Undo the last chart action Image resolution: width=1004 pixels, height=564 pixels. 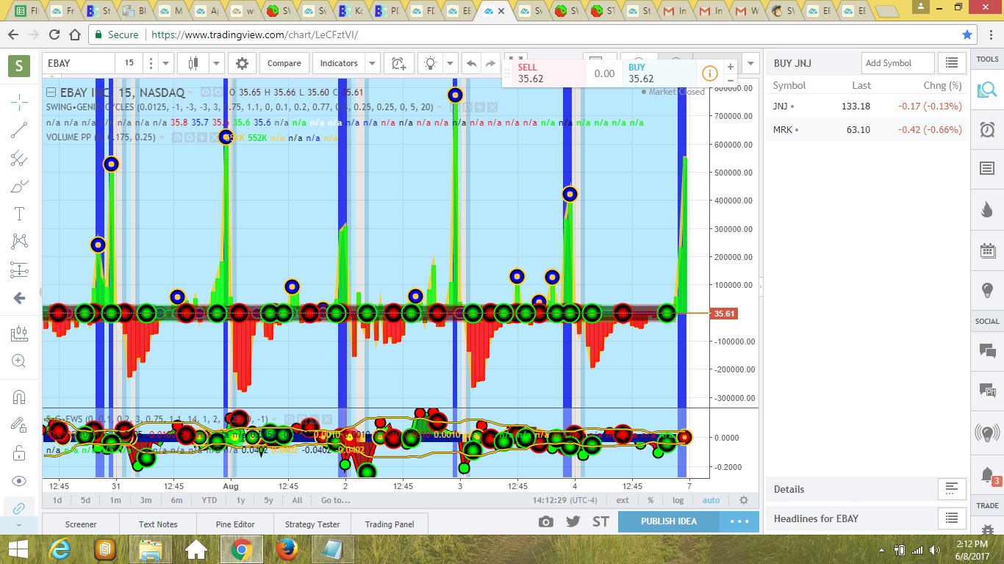472,64
